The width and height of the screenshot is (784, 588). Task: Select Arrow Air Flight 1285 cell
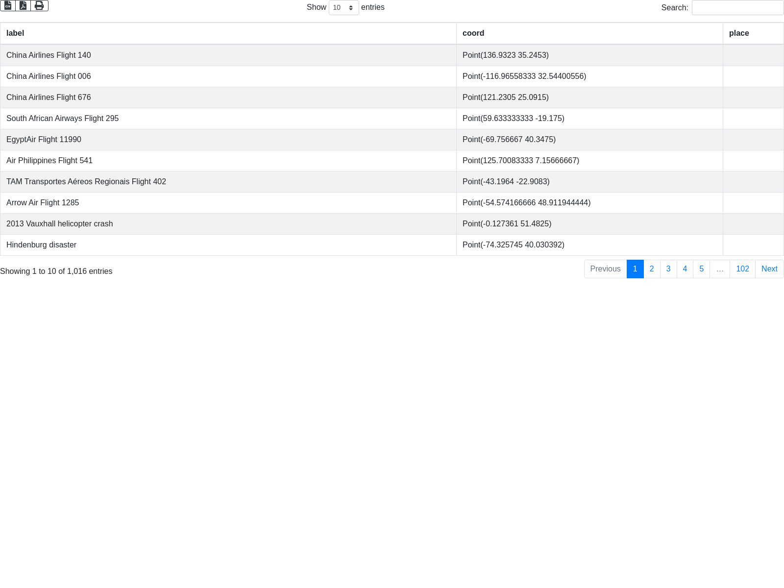pyautogui.click(x=228, y=203)
